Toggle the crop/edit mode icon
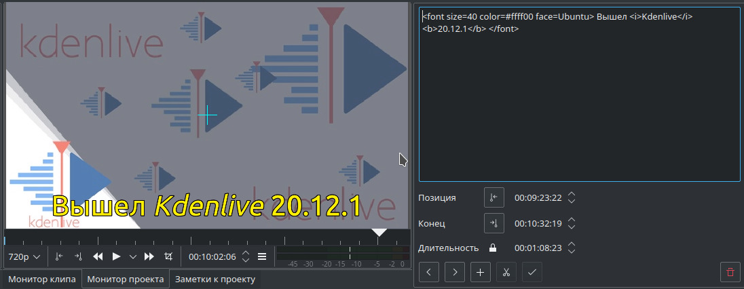This screenshot has height=289, width=744. click(168, 256)
